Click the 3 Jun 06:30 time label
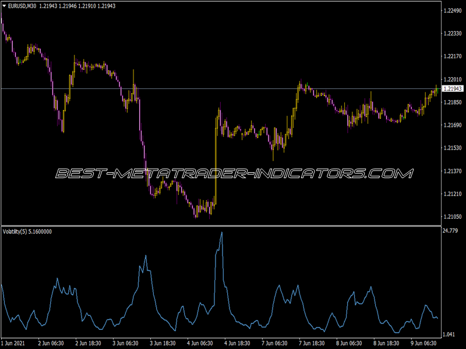 point(125,343)
